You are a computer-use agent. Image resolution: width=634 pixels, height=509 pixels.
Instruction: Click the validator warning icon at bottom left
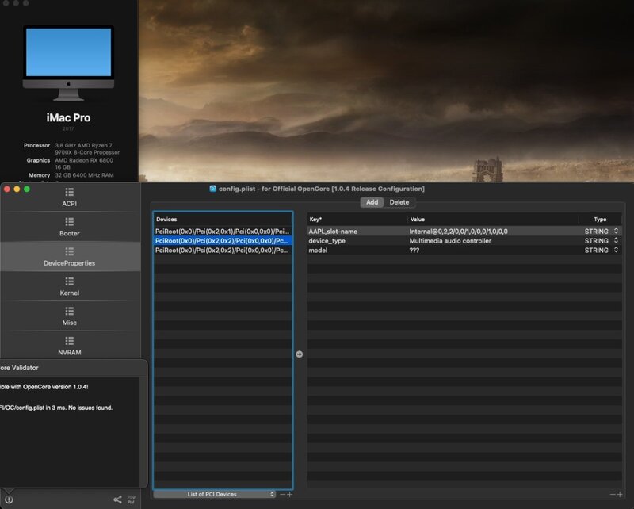pos(9,499)
